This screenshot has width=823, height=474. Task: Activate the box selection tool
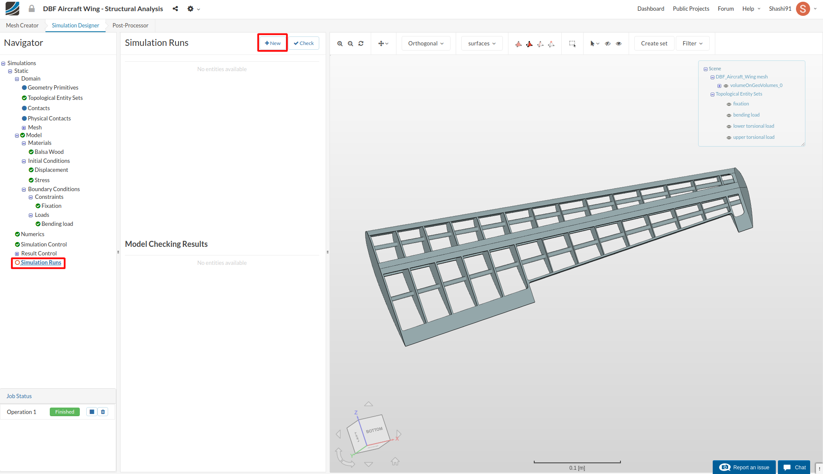(x=572, y=44)
